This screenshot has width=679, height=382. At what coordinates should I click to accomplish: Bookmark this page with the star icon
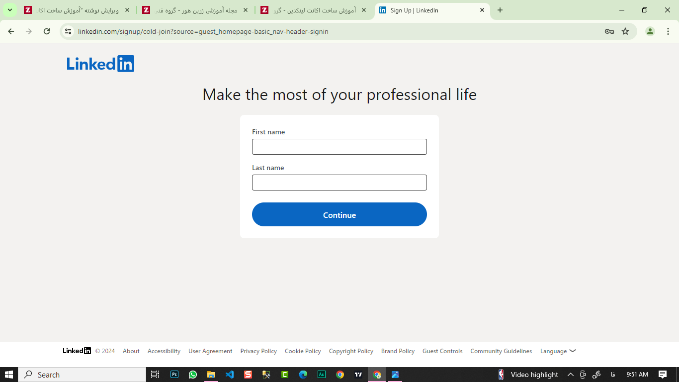click(625, 31)
